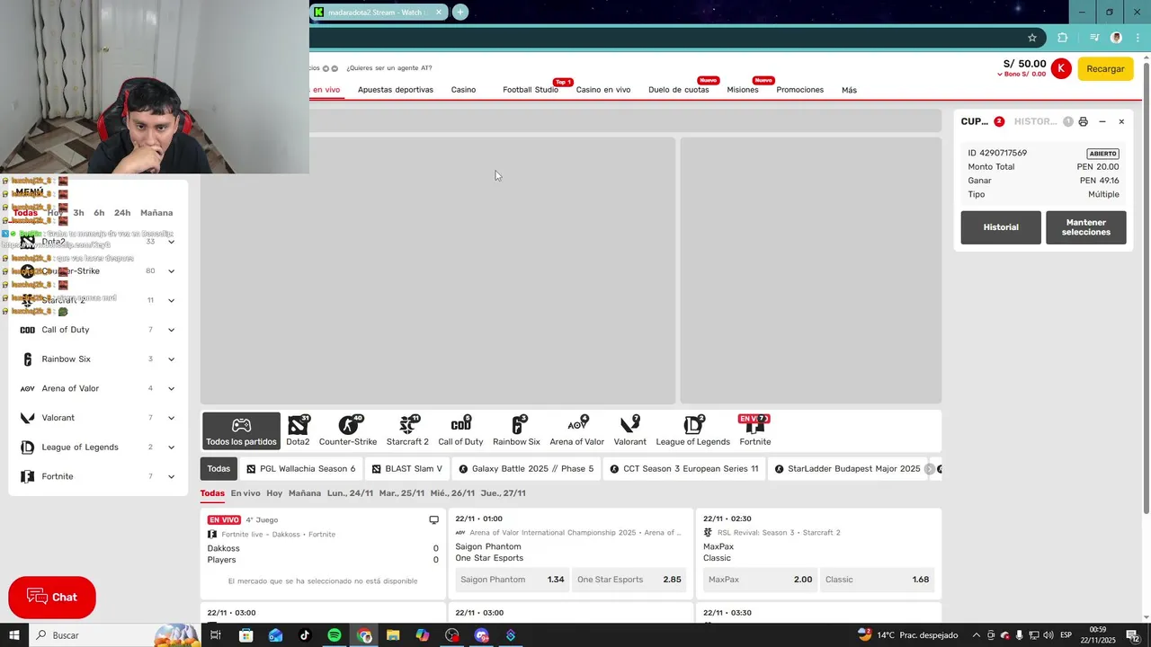Open the Duelo de cuotas menu item
This screenshot has height=647, width=1151.
pyautogui.click(x=679, y=90)
